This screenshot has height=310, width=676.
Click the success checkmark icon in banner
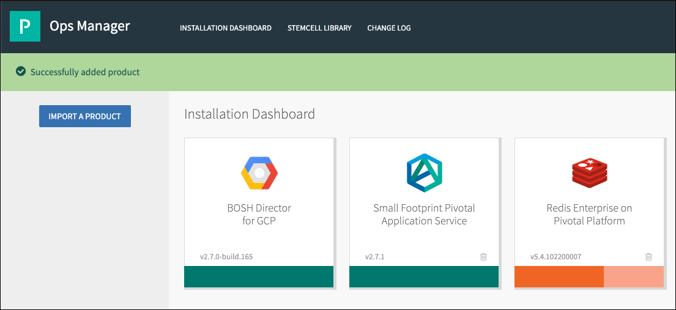coord(21,72)
